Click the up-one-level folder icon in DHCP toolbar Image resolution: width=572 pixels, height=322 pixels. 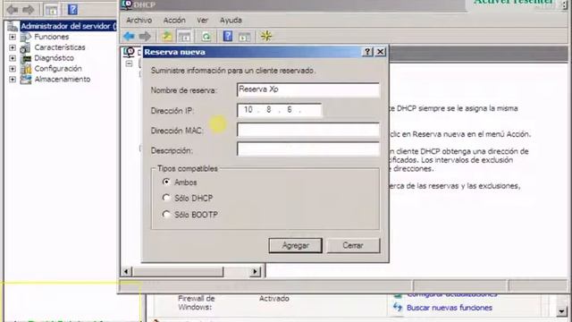[x=167, y=36]
